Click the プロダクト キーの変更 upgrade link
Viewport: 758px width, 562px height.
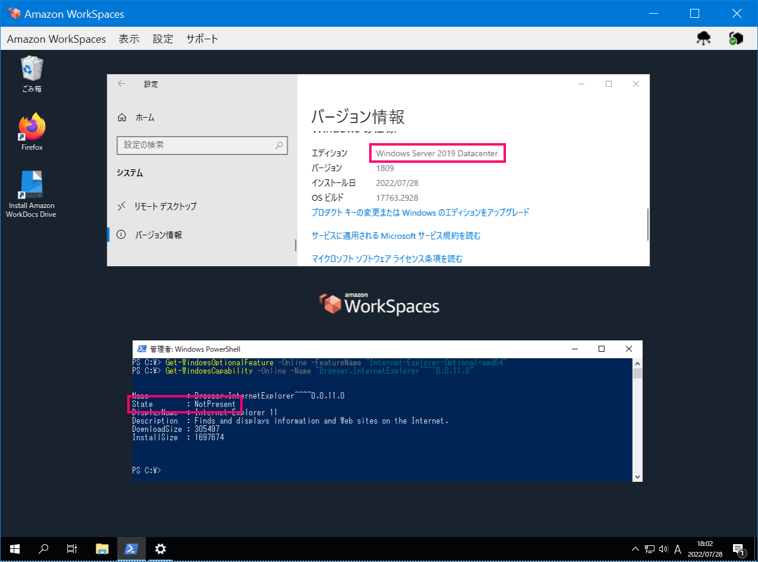click(420, 212)
